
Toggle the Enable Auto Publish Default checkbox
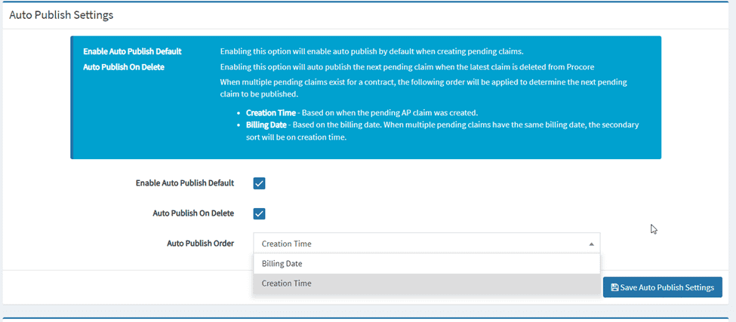coord(259,183)
